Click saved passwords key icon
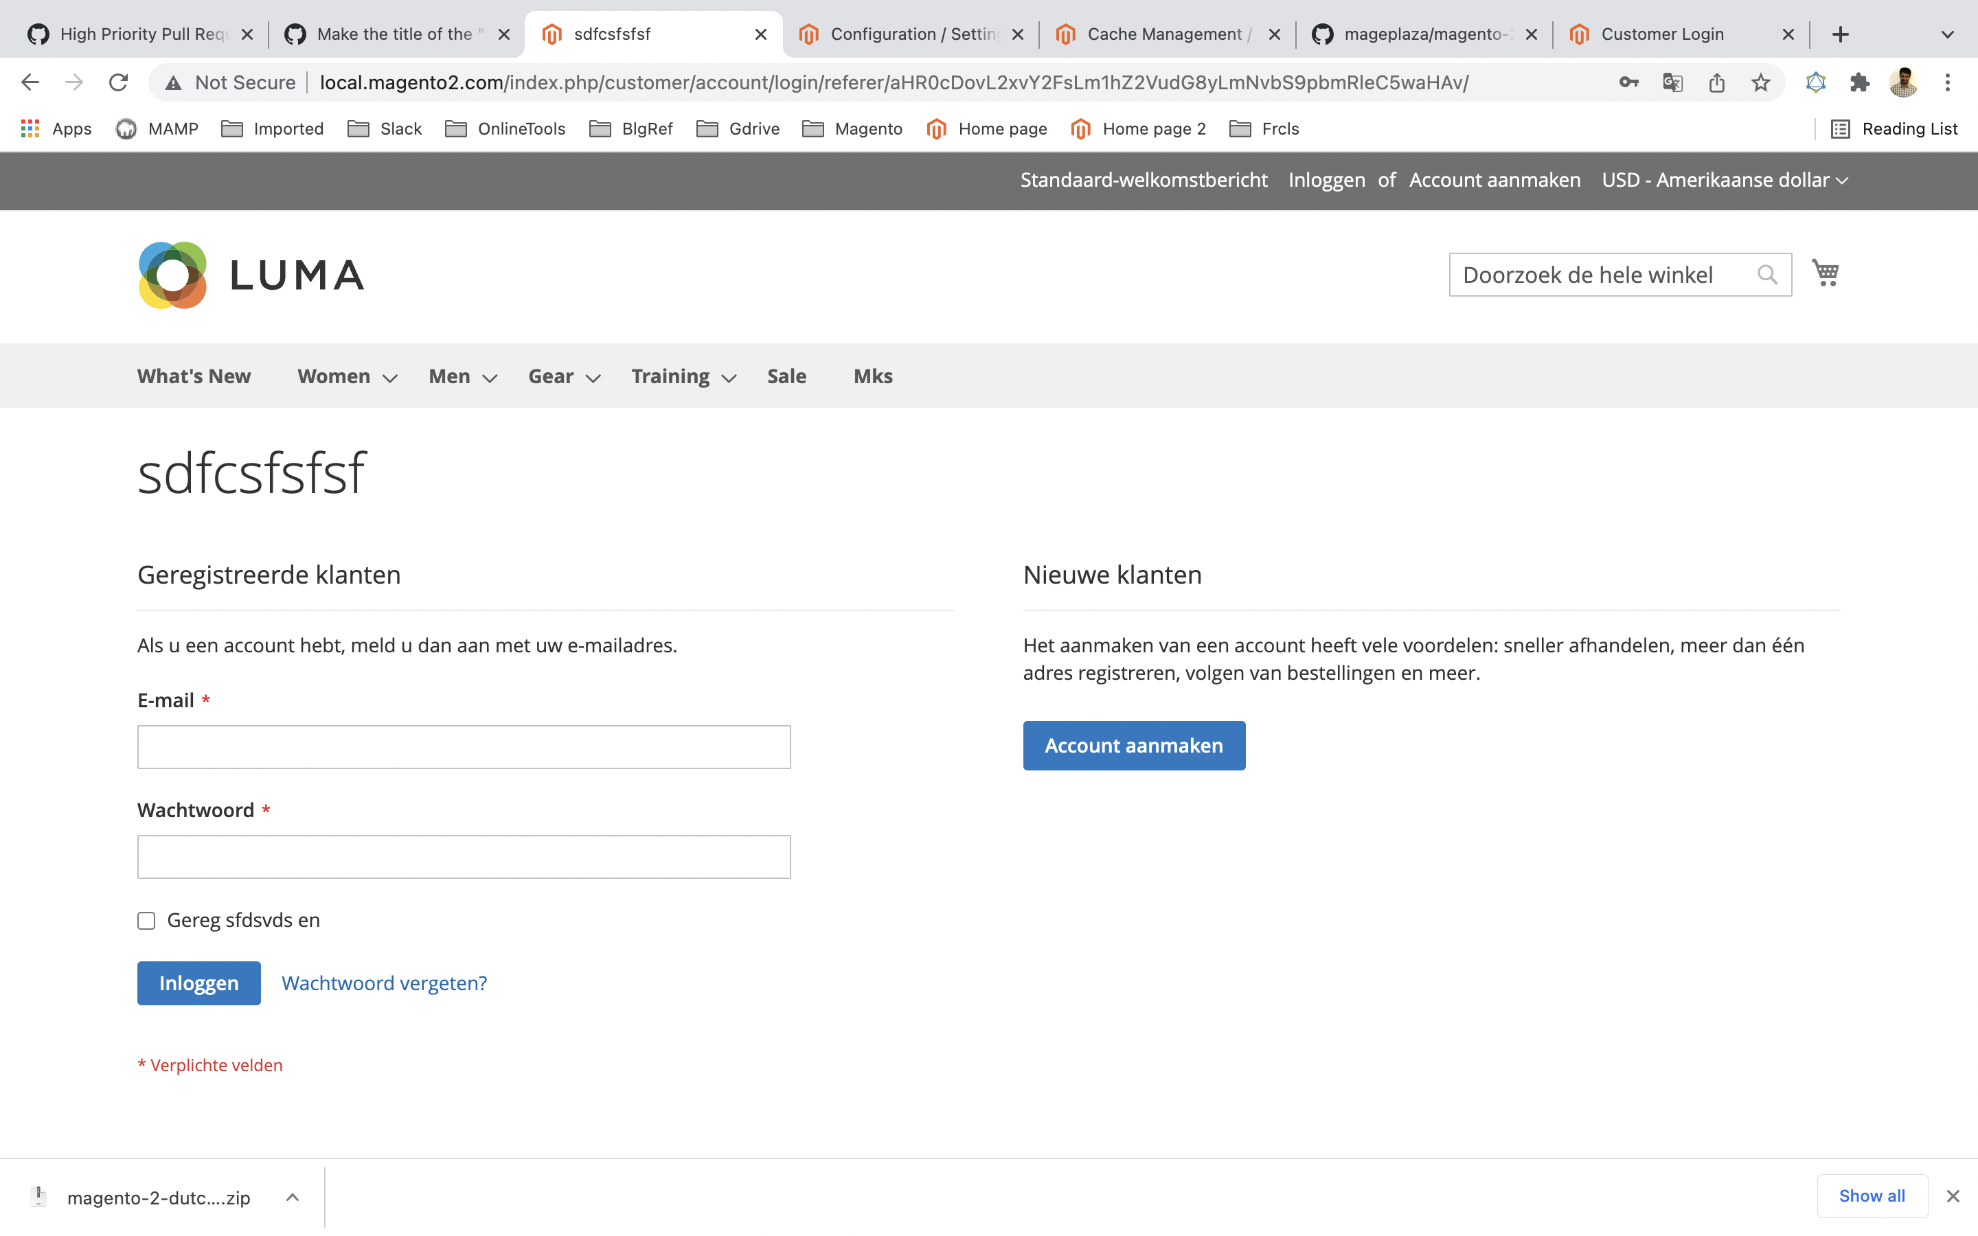 click(x=1628, y=82)
